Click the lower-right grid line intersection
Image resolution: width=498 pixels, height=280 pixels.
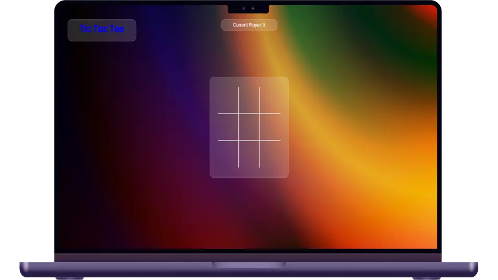[x=259, y=141]
